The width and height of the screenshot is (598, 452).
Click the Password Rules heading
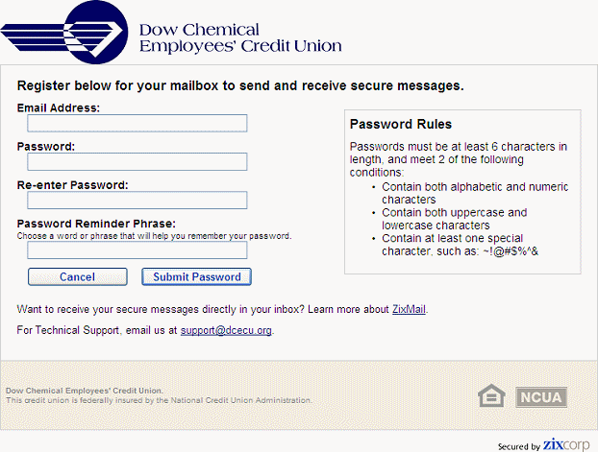click(x=400, y=124)
